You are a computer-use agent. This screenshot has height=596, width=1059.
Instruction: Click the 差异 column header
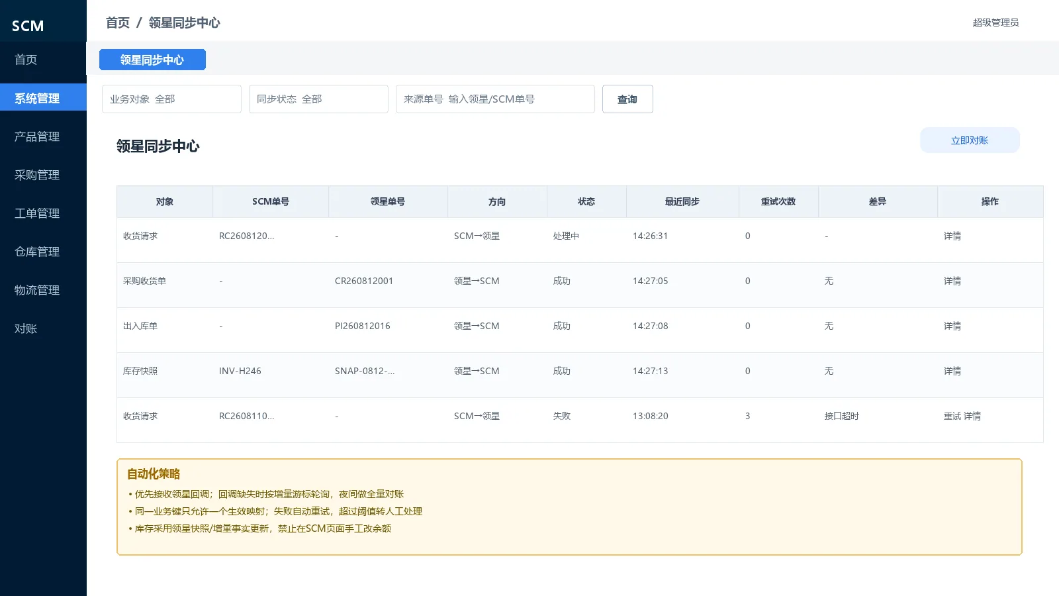click(x=878, y=201)
